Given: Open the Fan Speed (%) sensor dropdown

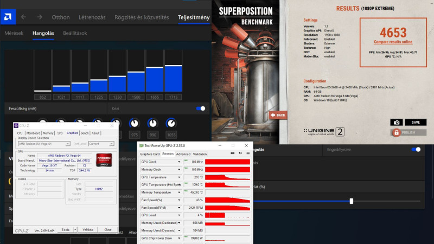Looking at the screenshot, I should 179,200.
